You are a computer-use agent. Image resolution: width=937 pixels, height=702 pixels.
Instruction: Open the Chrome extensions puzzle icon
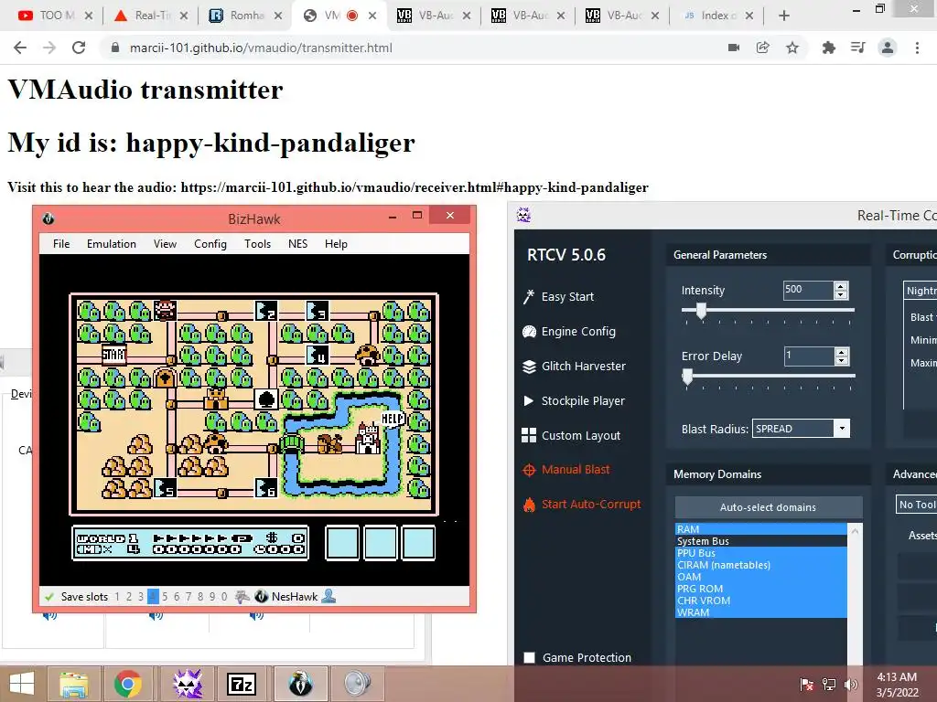click(x=829, y=48)
